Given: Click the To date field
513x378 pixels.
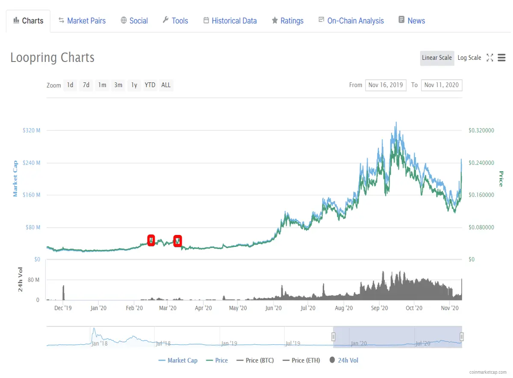Looking at the screenshot, I should tap(442, 85).
